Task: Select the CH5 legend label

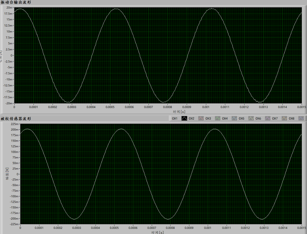Action: point(241,119)
